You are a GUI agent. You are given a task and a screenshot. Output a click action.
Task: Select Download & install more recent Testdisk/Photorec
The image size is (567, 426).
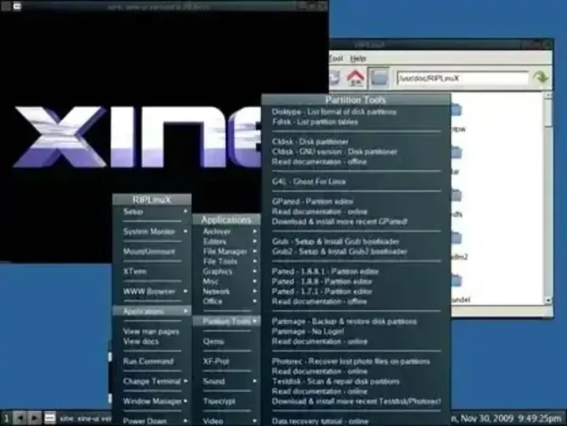(x=356, y=401)
